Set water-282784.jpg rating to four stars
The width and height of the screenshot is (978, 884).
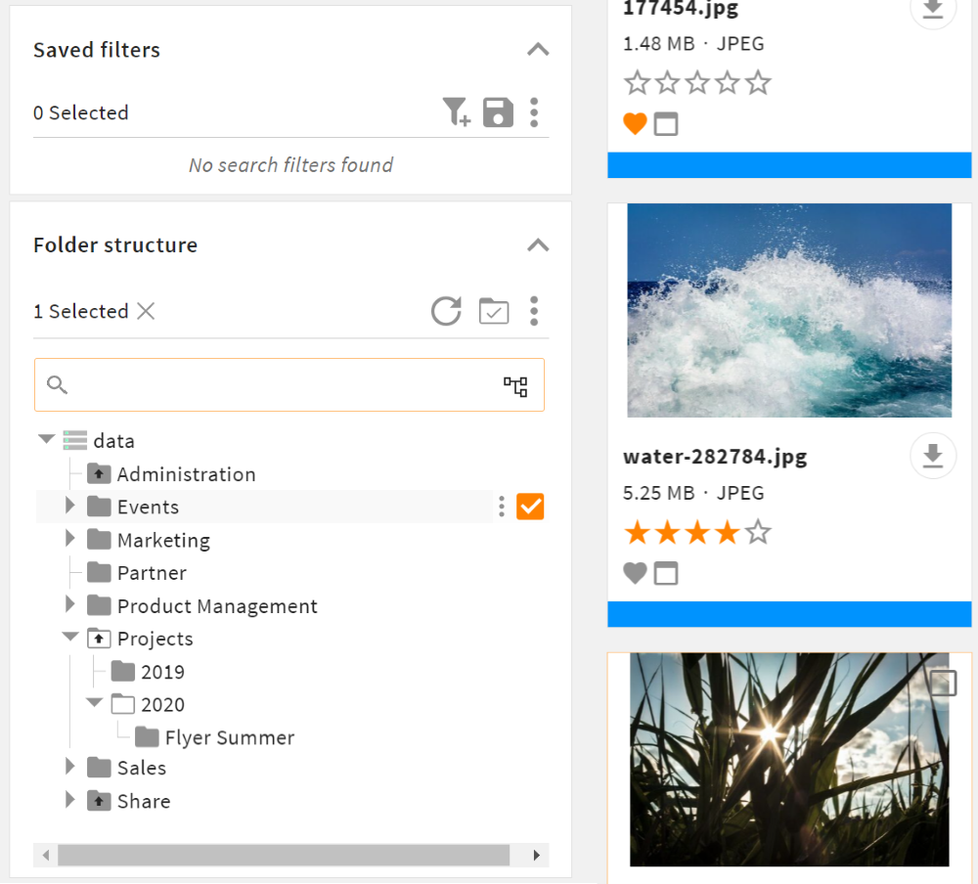click(x=728, y=532)
